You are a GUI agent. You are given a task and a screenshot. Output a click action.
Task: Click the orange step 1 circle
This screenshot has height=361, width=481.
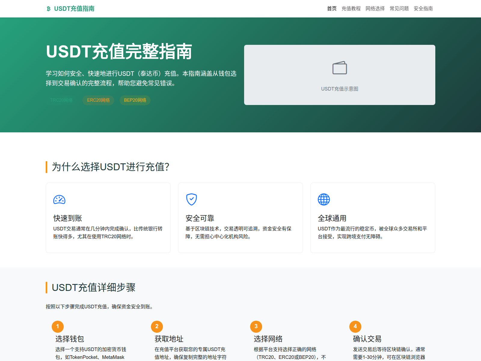(x=58, y=326)
